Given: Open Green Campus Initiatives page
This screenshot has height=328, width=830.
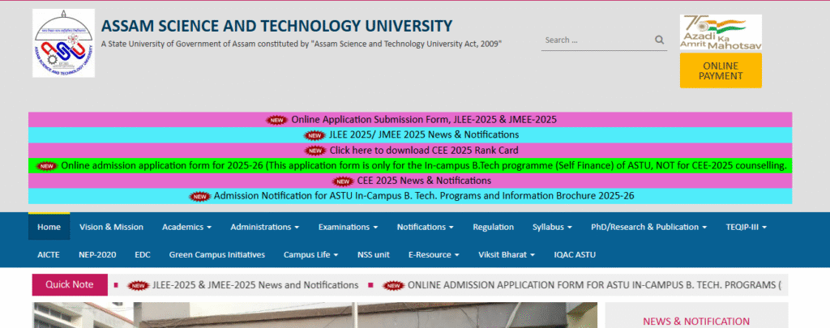Looking at the screenshot, I should 217,254.
